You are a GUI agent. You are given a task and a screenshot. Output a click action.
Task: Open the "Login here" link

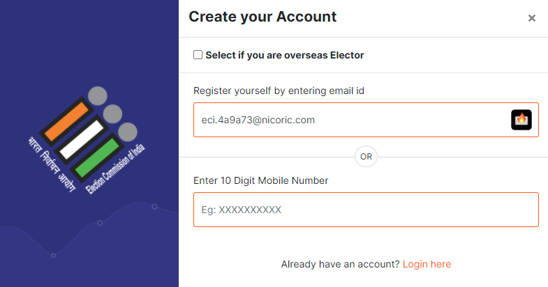coord(427,265)
